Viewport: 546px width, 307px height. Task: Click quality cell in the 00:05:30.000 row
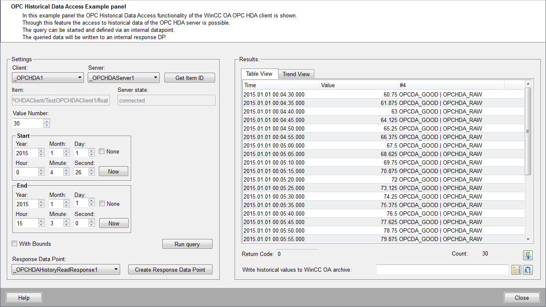click(451, 196)
